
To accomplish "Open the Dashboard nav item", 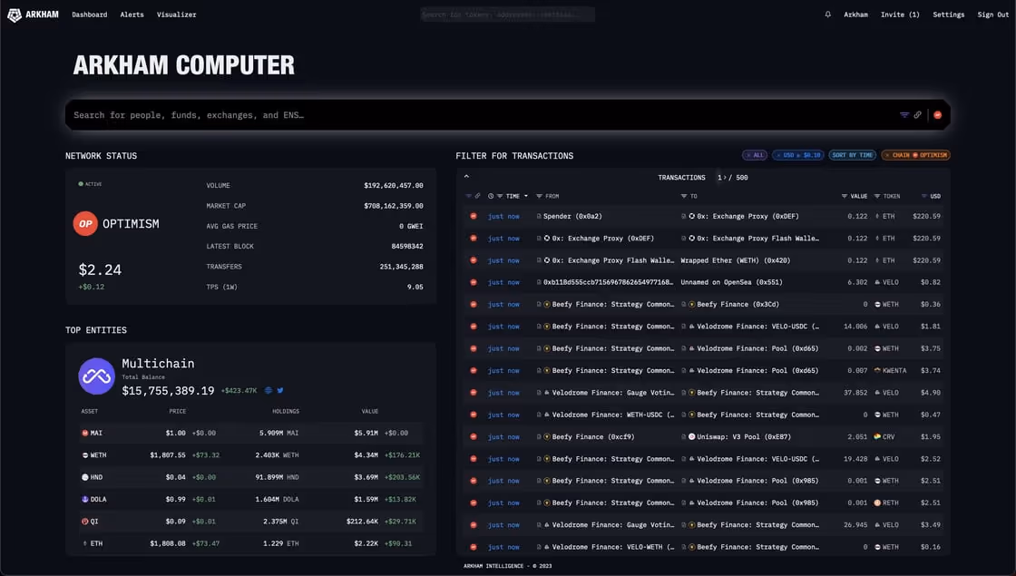I will (x=90, y=15).
